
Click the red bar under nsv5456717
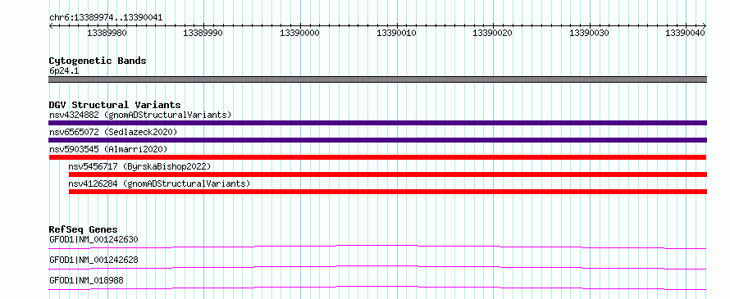point(388,174)
